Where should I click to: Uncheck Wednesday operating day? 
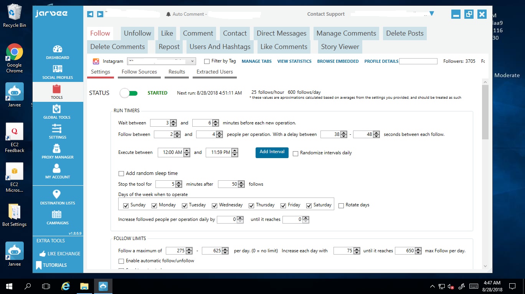click(215, 206)
